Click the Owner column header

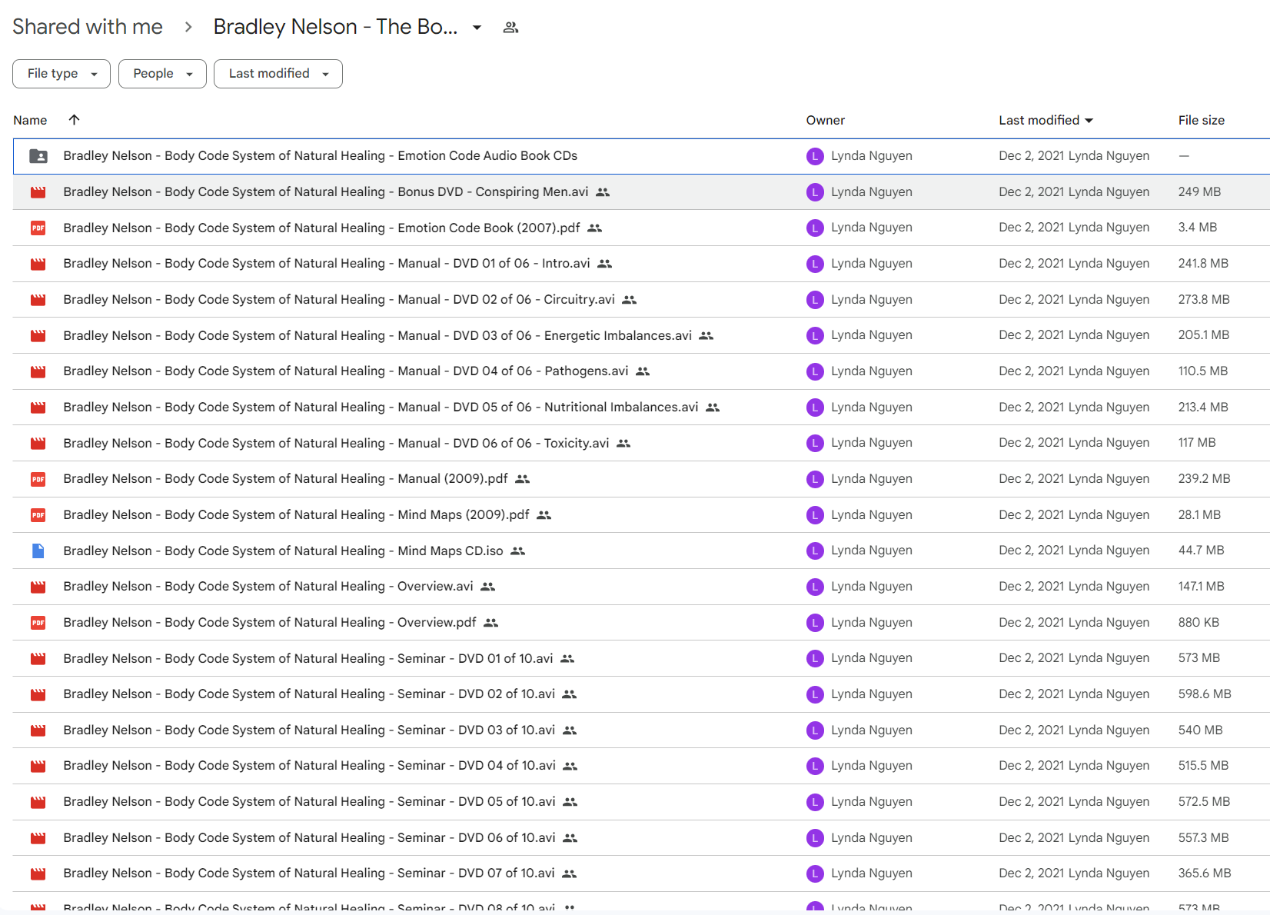826,120
